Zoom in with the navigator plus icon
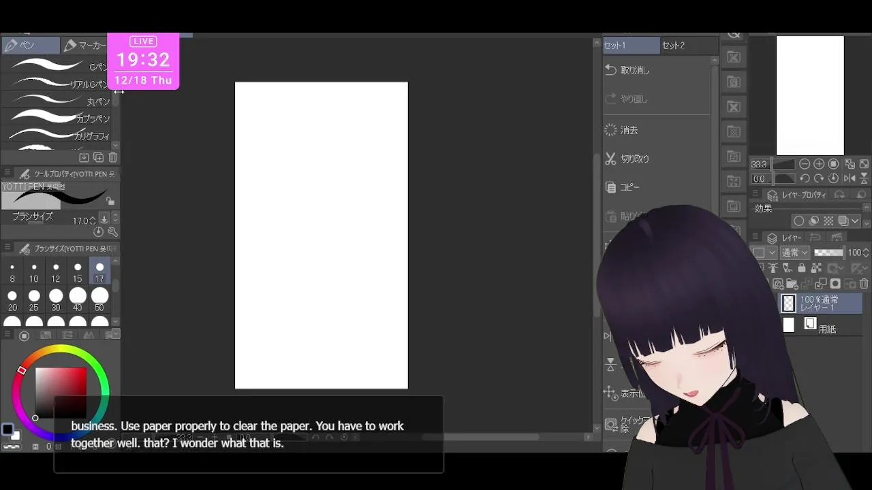The image size is (872, 490). (x=819, y=164)
